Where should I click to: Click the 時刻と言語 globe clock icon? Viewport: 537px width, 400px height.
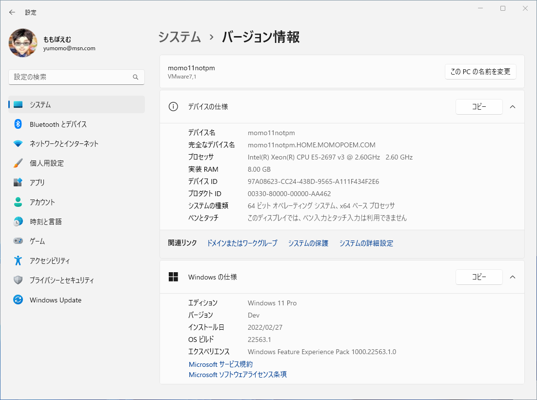coord(18,221)
